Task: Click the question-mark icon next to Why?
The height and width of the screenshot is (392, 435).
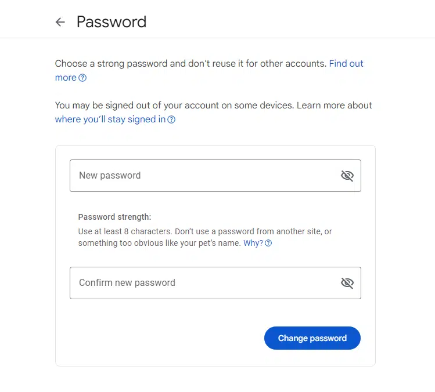Action: tap(268, 243)
